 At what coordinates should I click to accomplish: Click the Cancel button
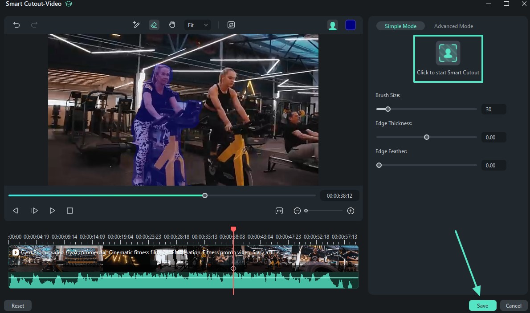[513, 305]
